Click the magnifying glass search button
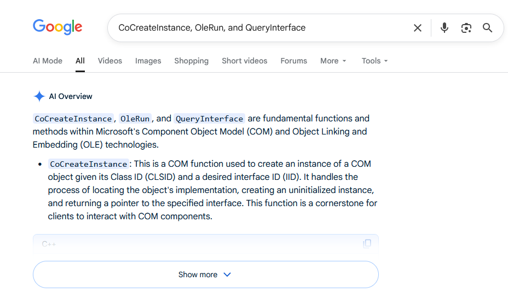 point(488,28)
